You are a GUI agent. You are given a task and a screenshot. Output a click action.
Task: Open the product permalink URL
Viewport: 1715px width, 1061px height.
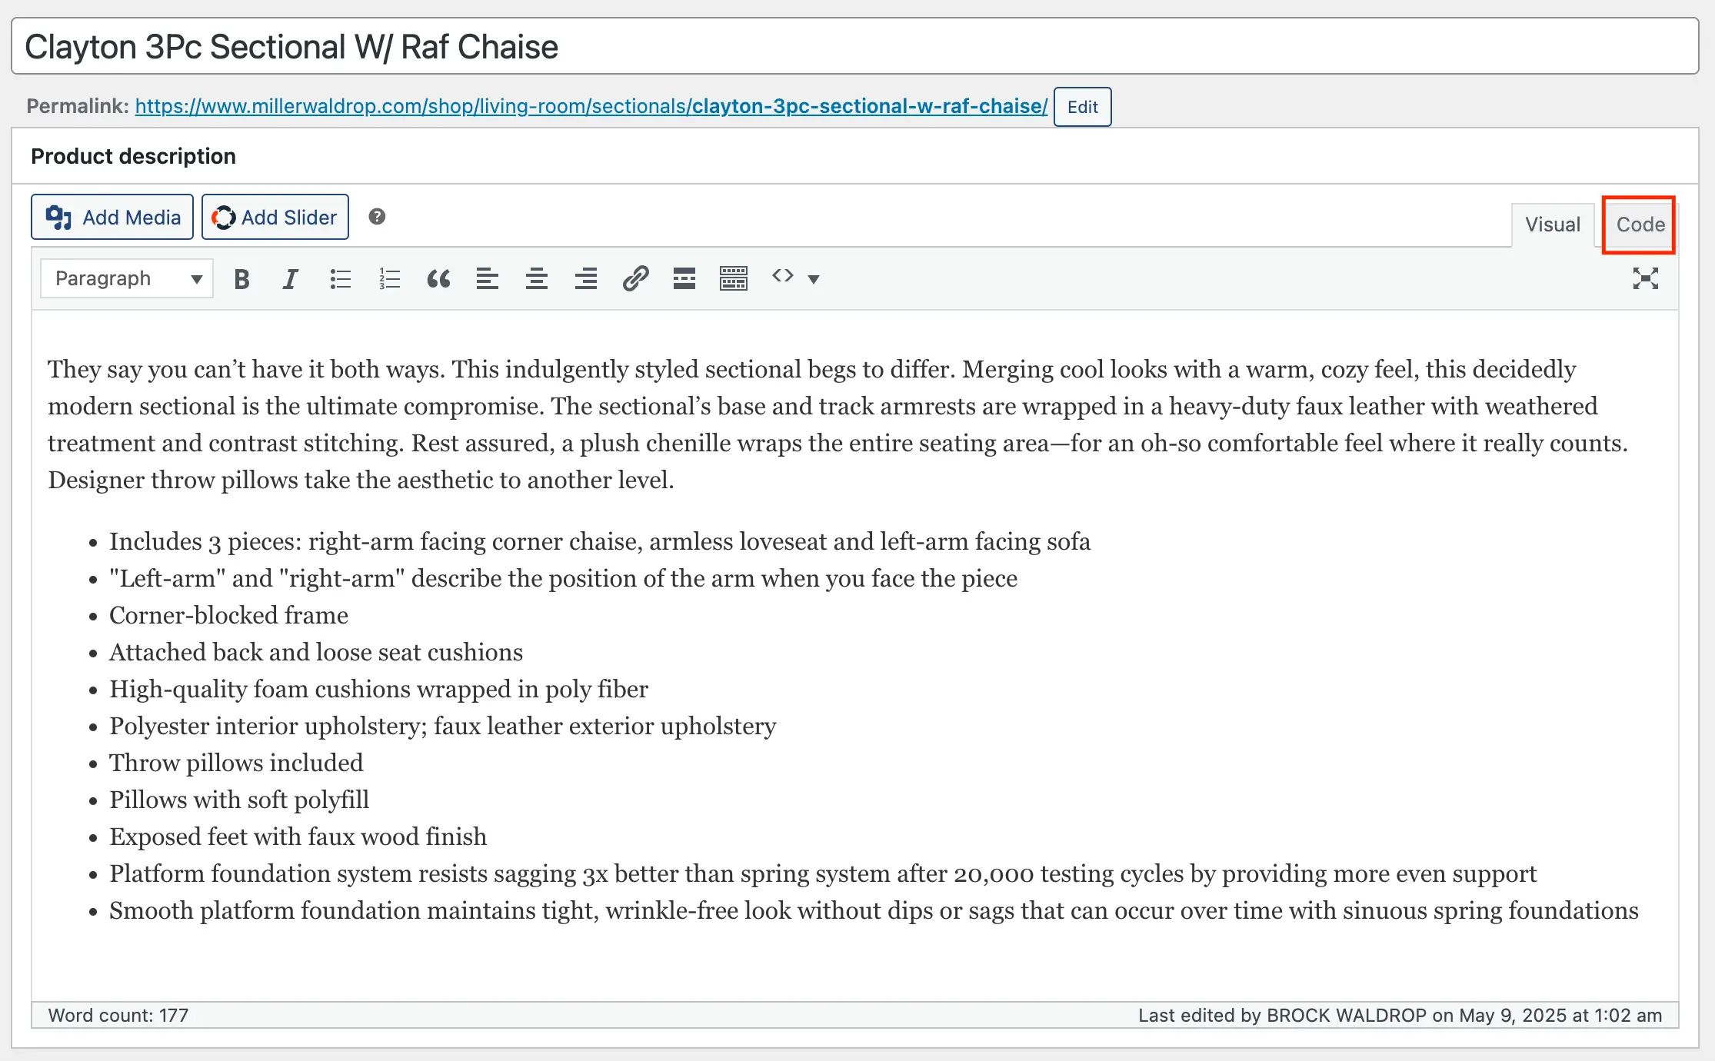click(591, 106)
